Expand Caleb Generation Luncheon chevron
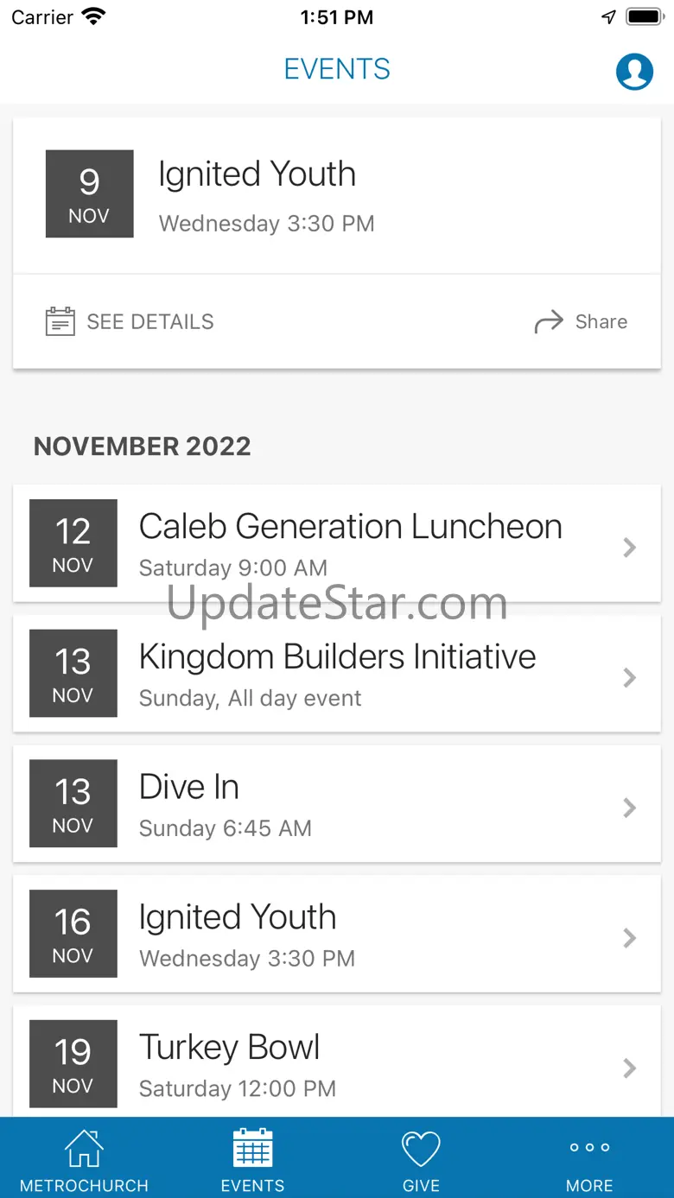The height and width of the screenshot is (1198, 674). click(x=630, y=547)
